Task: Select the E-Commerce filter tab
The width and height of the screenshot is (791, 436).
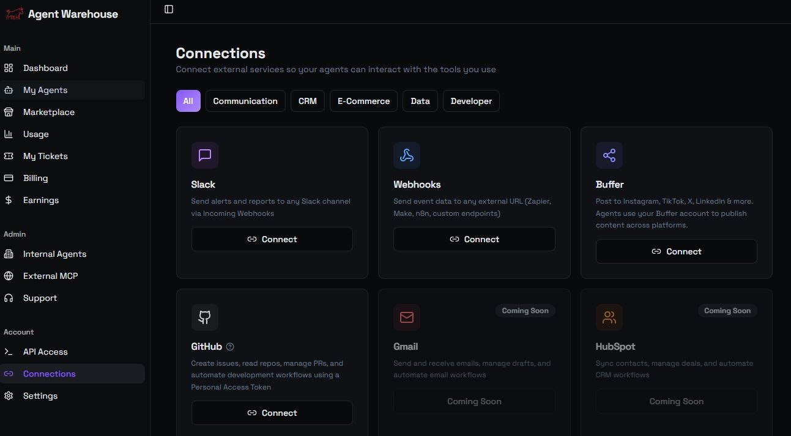Action: [x=363, y=101]
